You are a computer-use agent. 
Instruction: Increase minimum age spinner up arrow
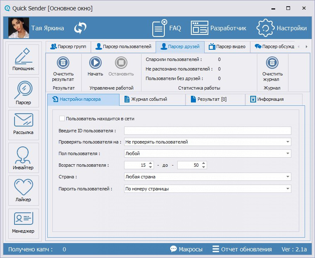coord(150,163)
